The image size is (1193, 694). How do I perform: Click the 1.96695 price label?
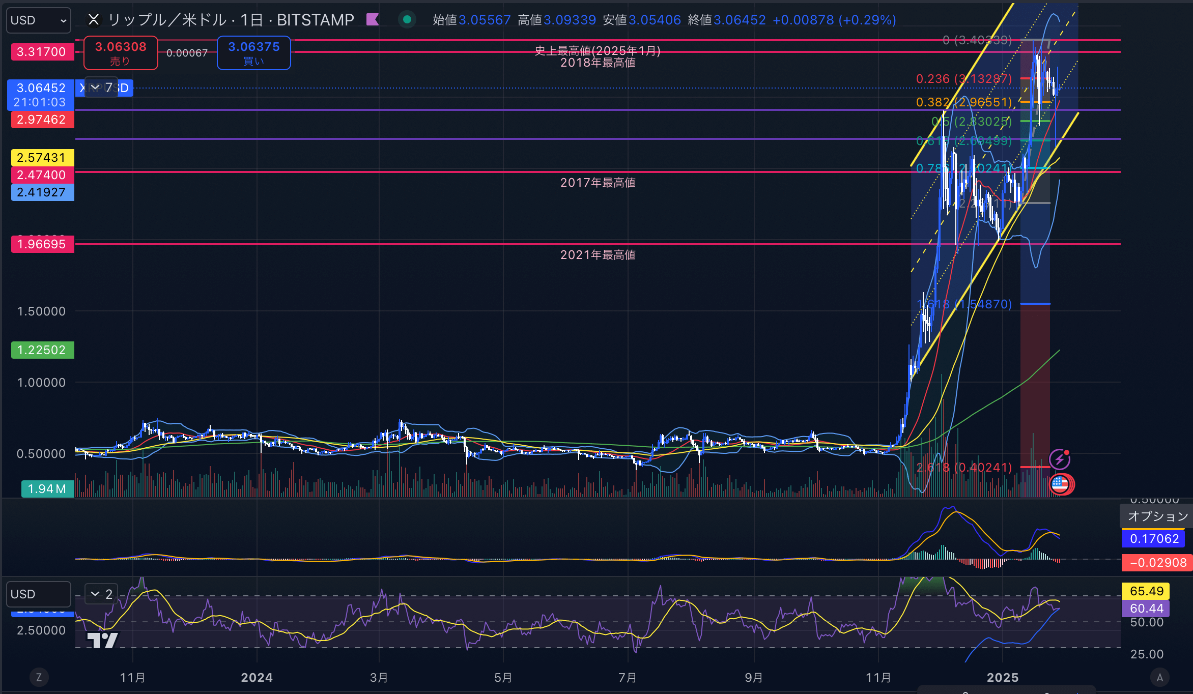[42, 244]
